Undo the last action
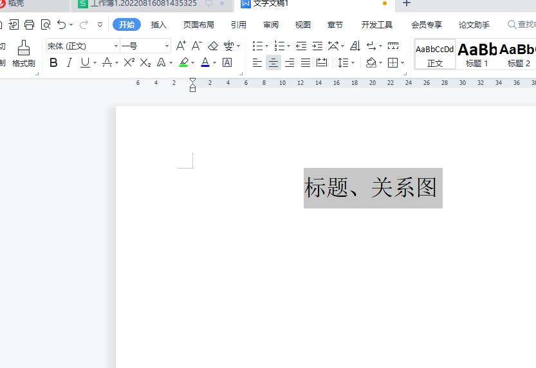The height and width of the screenshot is (368, 536). [x=62, y=24]
